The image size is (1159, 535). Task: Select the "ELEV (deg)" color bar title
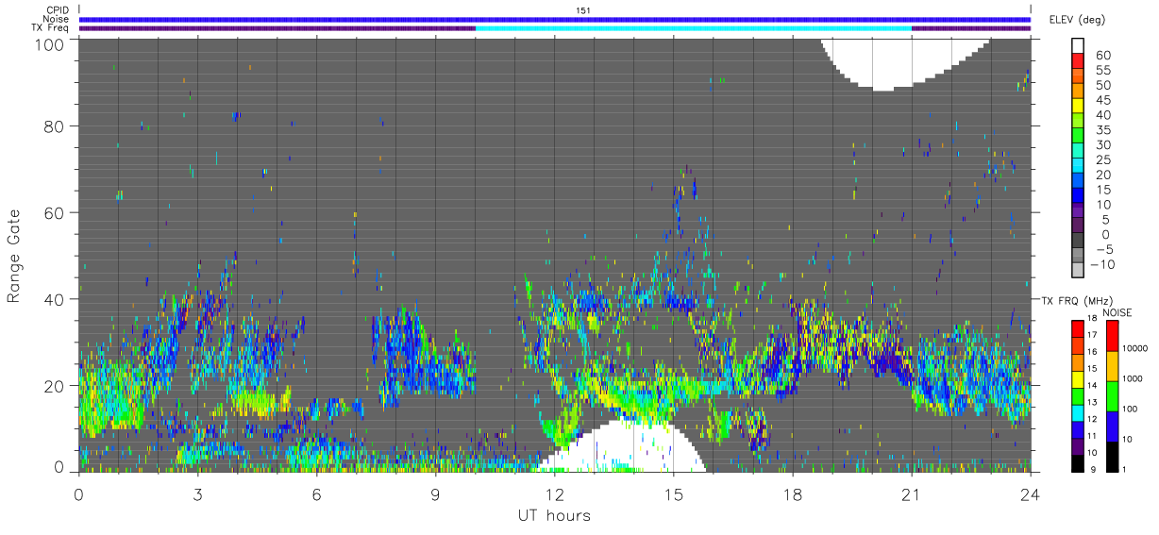click(1078, 20)
